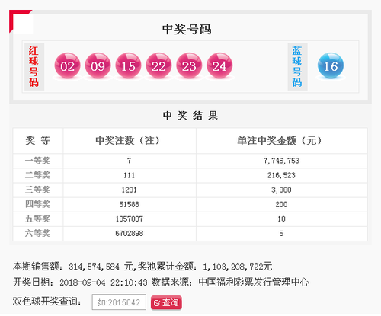Click second prize winner count 111

129,175
